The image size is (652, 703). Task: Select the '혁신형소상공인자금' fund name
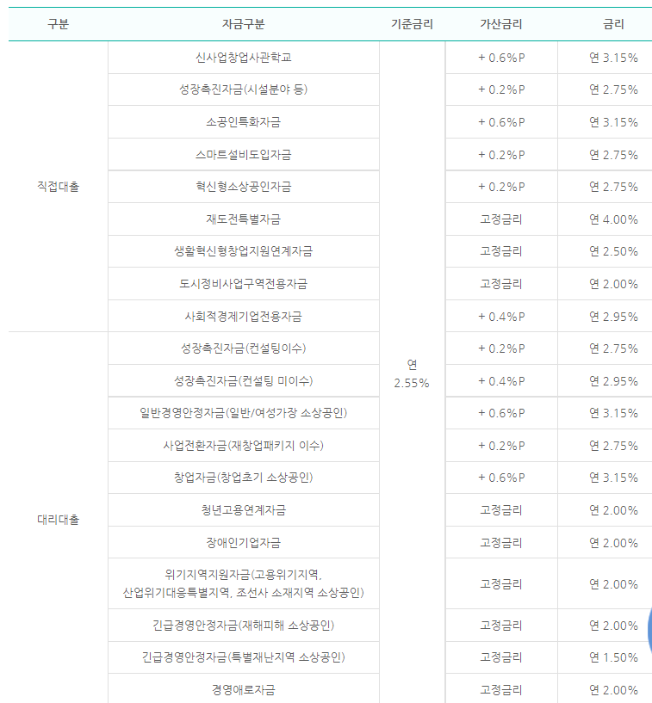[243, 187]
